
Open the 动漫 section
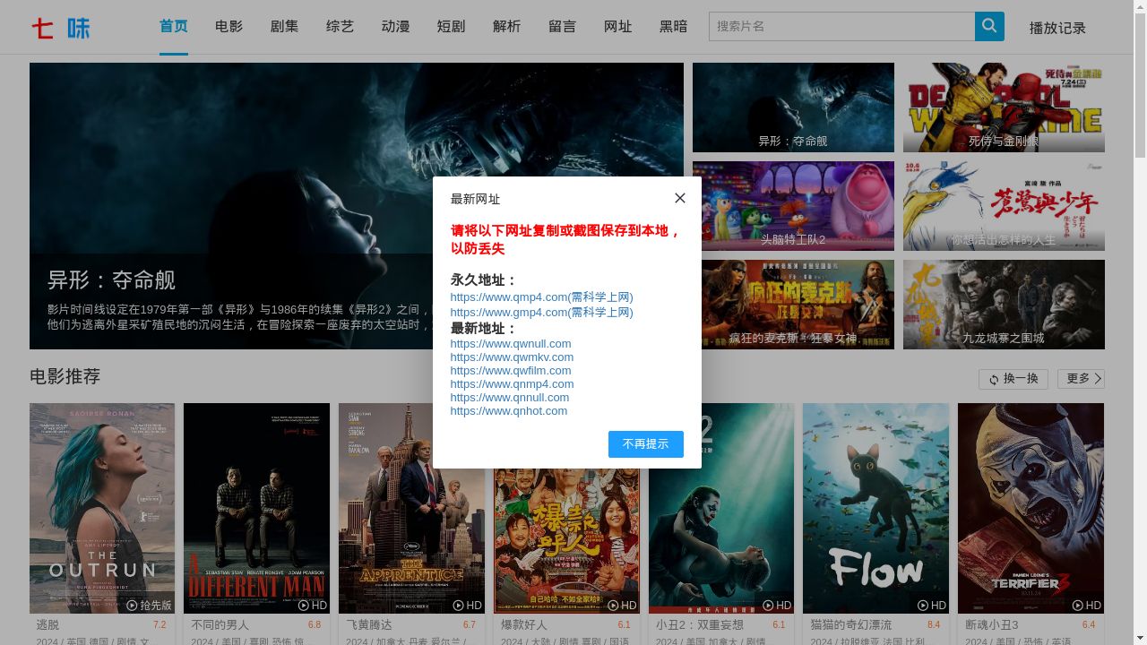point(396,27)
